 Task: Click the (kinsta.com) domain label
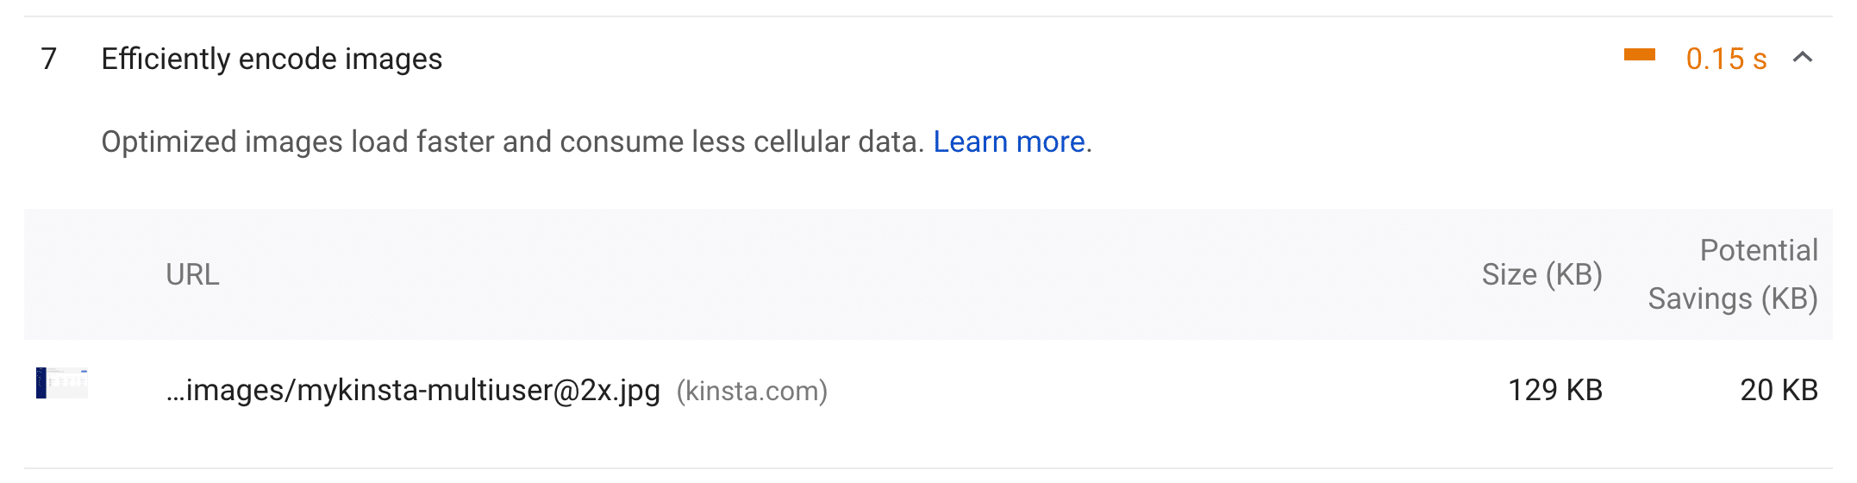click(x=752, y=391)
